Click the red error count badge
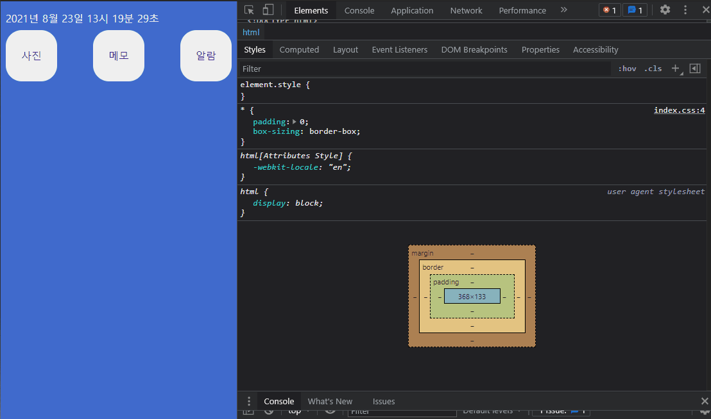The image size is (711, 419). pos(610,10)
